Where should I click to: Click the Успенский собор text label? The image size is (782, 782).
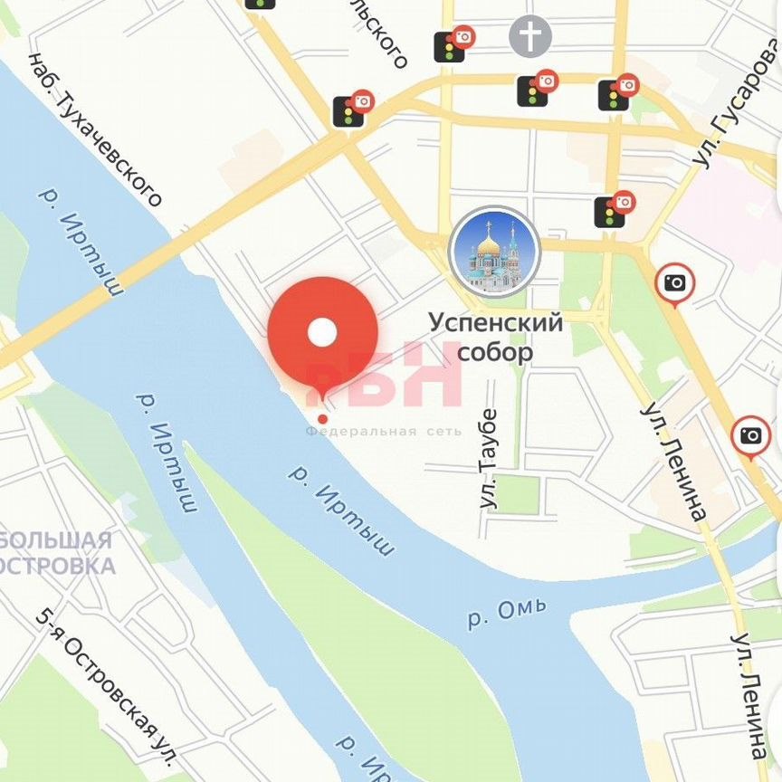[x=496, y=338]
